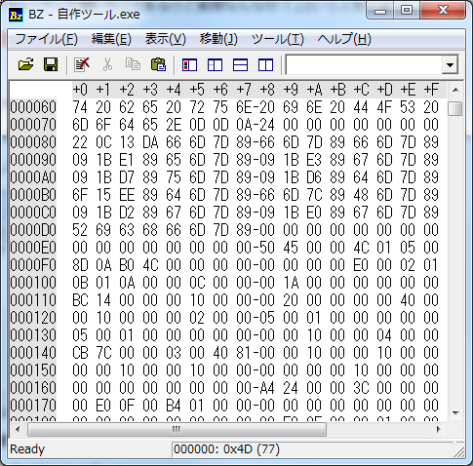Click the Save floppy disk icon
Screen dimensions: 473x466
point(51,64)
